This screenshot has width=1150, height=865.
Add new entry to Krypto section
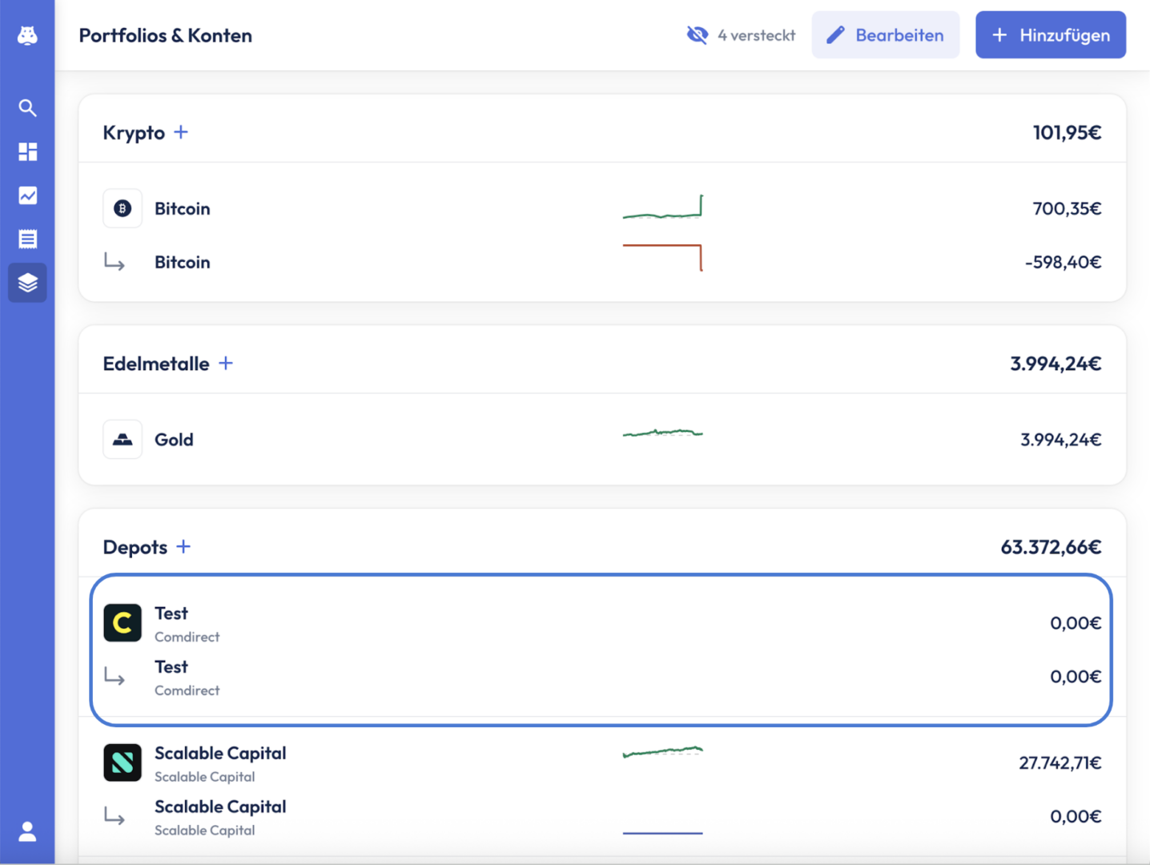pos(181,132)
